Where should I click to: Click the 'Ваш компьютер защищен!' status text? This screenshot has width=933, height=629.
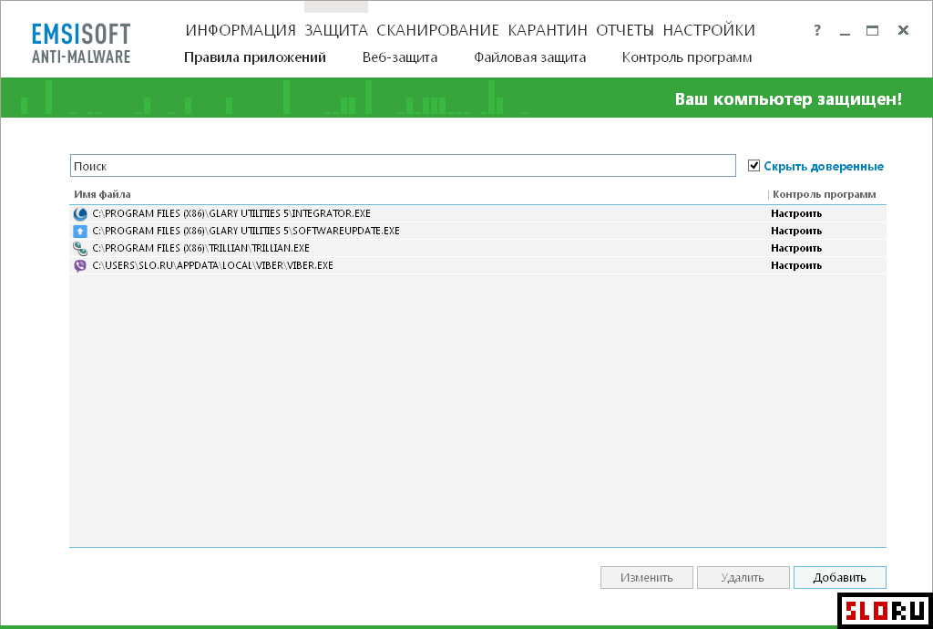coord(788,98)
